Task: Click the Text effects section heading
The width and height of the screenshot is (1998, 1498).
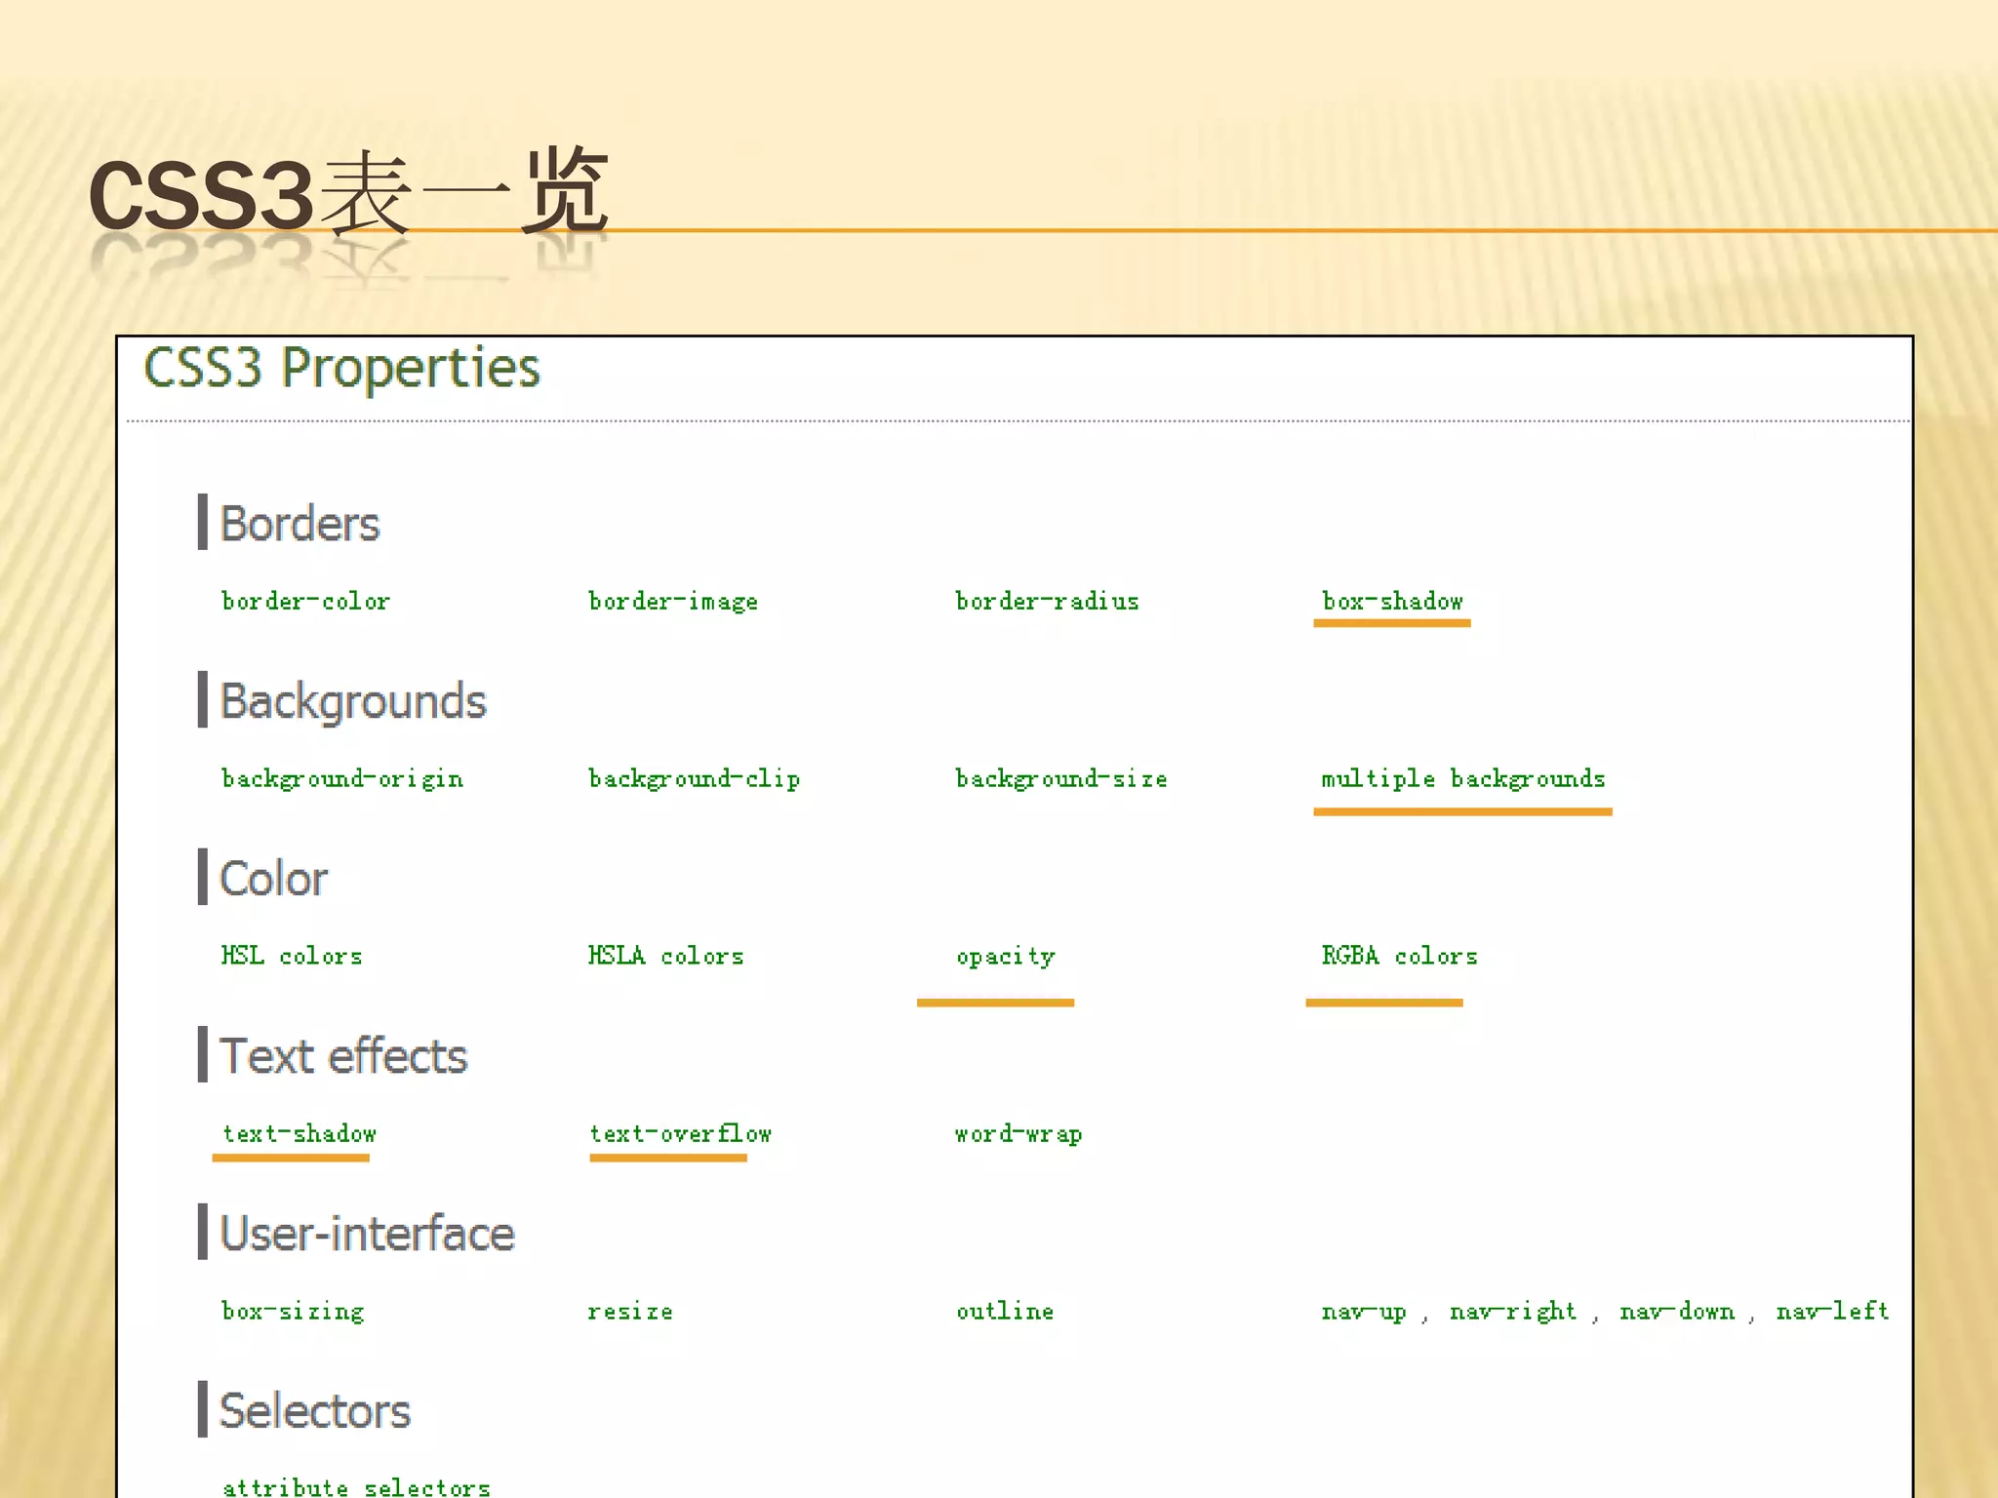Action: click(x=343, y=1056)
